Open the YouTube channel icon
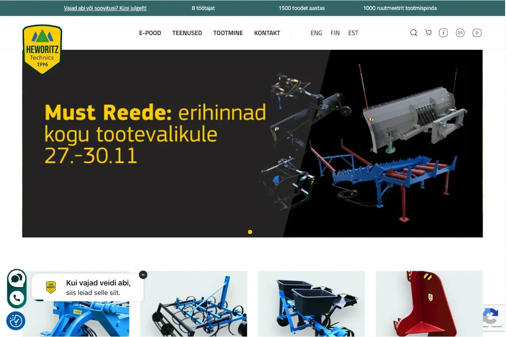506x337 pixels. [x=477, y=33]
